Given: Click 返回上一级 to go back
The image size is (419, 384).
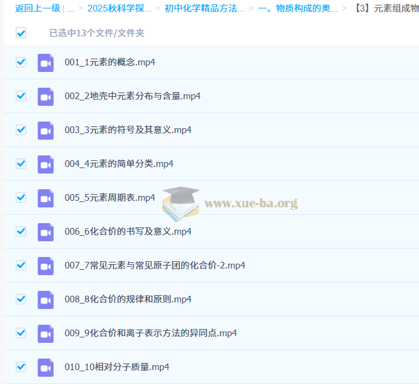Looking at the screenshot, I should coord(38,8).
